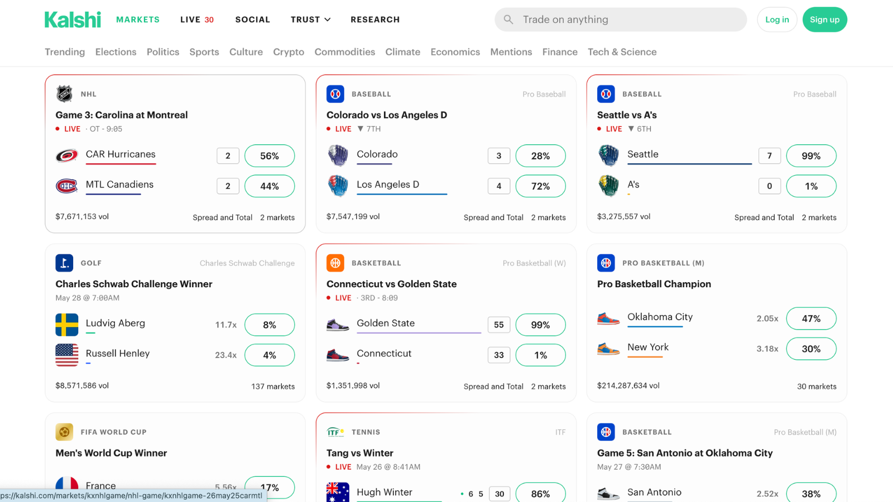Switch to the Crypto category tab

tap(289, 52)
